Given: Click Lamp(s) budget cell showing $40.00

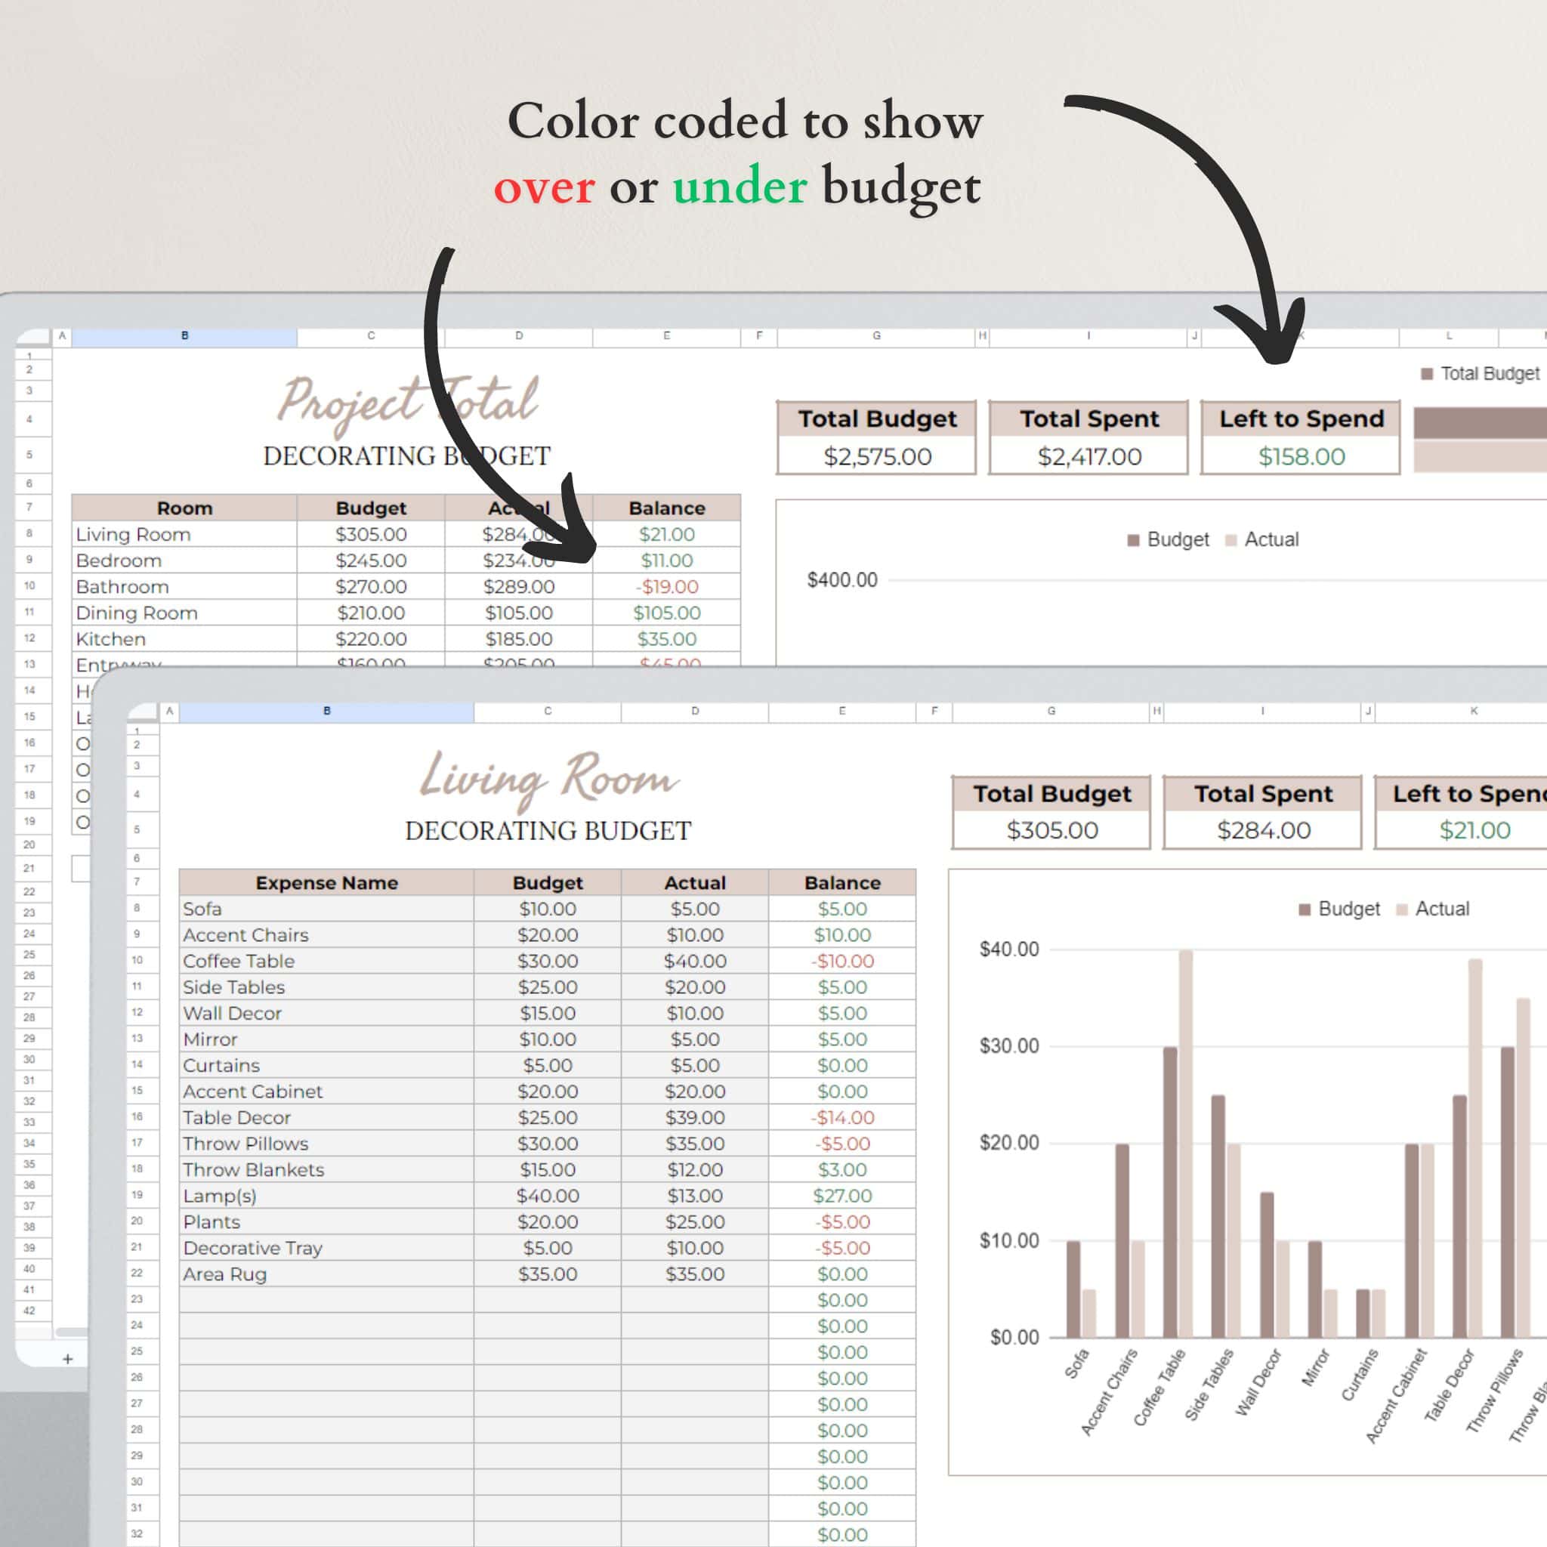Looking at the screenshot, I should click(547, 1196).
